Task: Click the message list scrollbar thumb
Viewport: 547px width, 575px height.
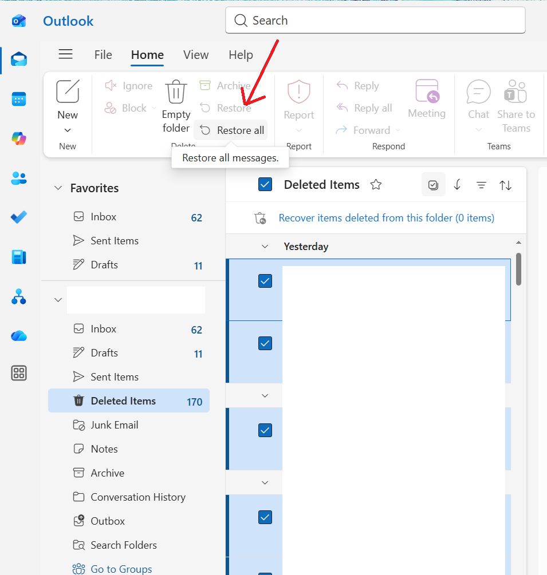Action: point(518,269)
